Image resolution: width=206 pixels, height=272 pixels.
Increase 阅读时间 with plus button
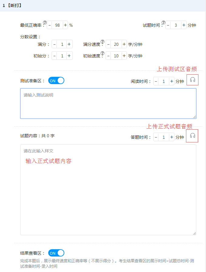click(x=172, y=81)
